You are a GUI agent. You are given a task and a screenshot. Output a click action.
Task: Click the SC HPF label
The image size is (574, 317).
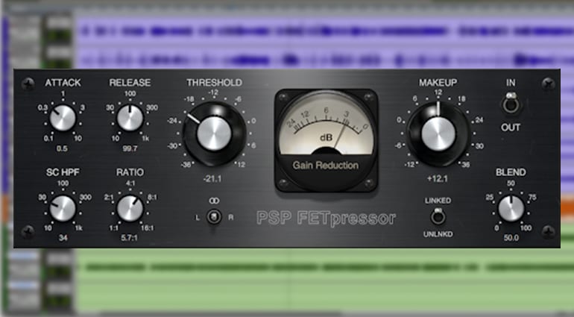coord(63,172)
